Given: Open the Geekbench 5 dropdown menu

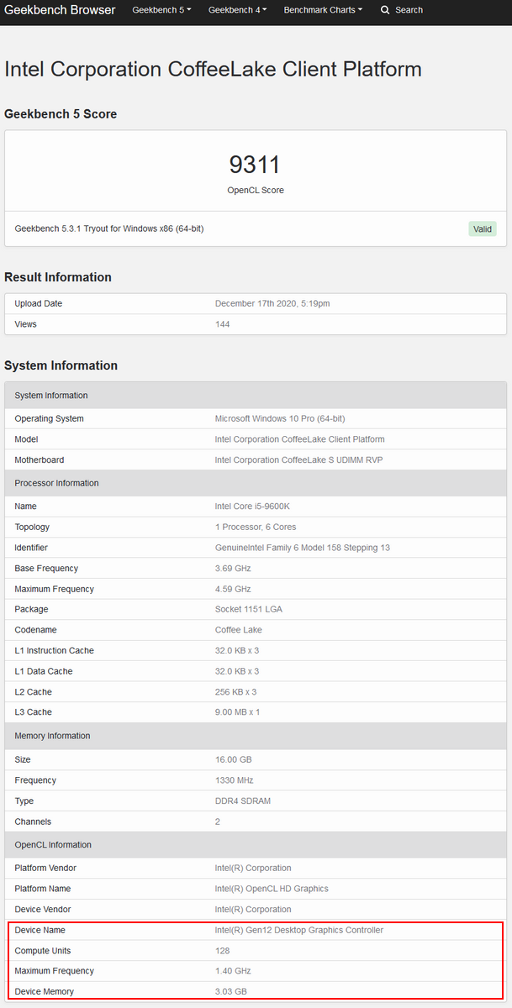Looking at the screenshot, I should click(x=161, y=10).
